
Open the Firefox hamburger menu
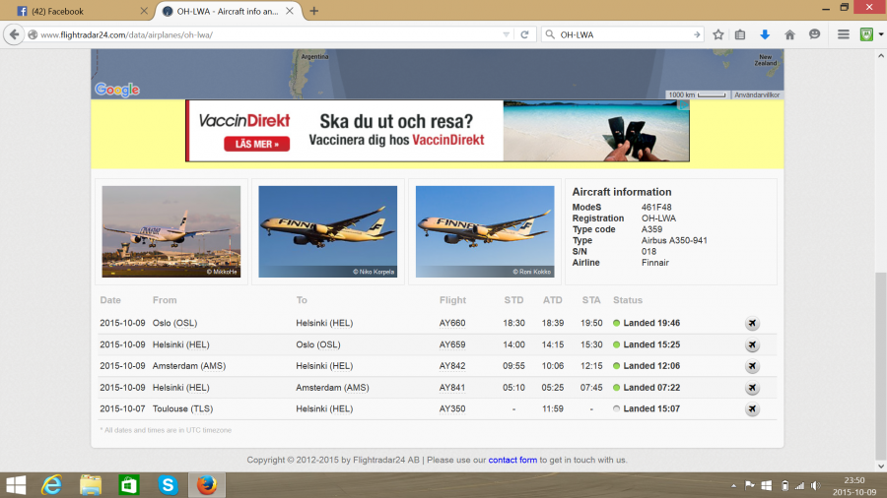843,34
